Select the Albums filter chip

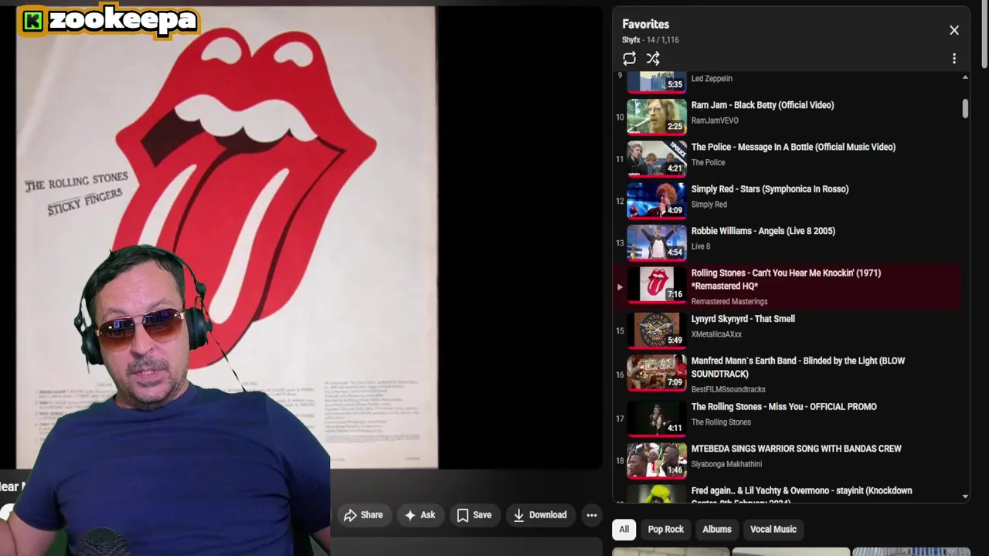coord(717,529)
